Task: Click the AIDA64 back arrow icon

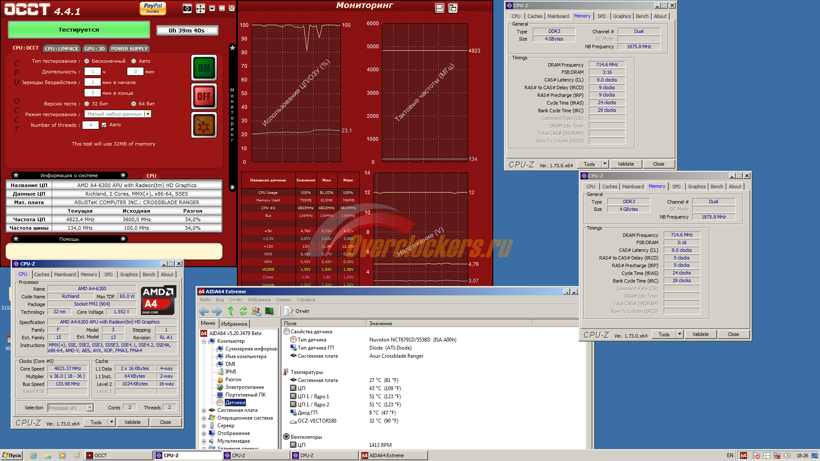Action: click(x=204, y=311)
